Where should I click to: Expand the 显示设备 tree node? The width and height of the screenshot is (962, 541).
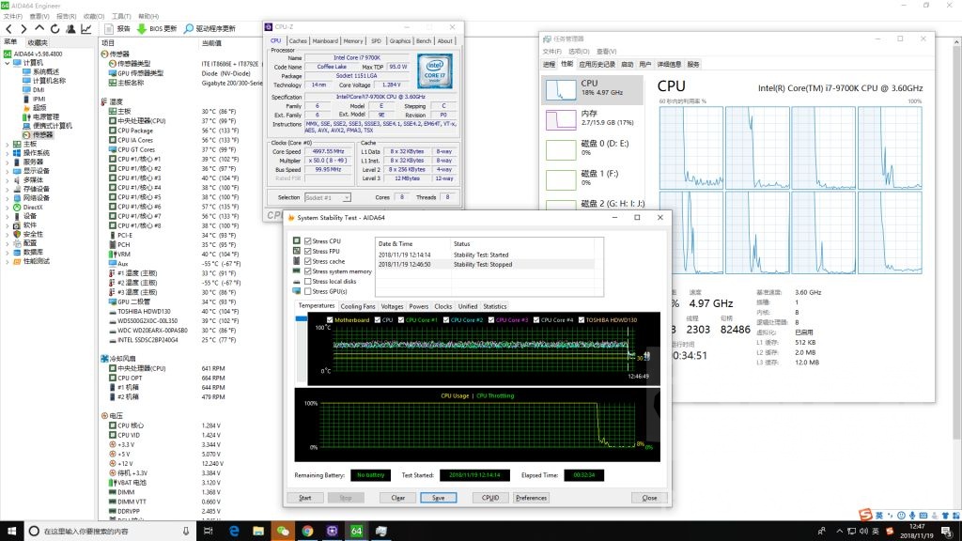[x=8, y=171]
